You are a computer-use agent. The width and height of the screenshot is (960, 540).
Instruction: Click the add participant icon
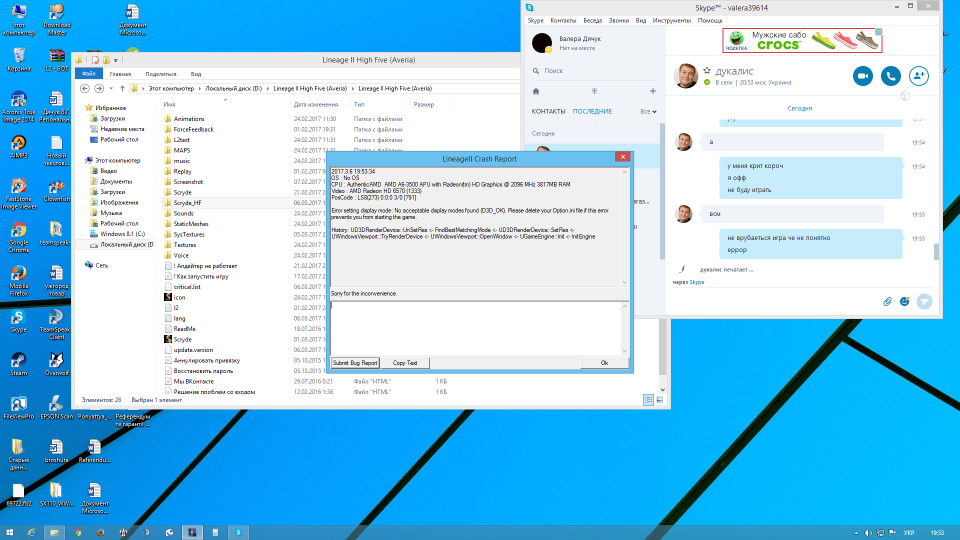point(918,76)
